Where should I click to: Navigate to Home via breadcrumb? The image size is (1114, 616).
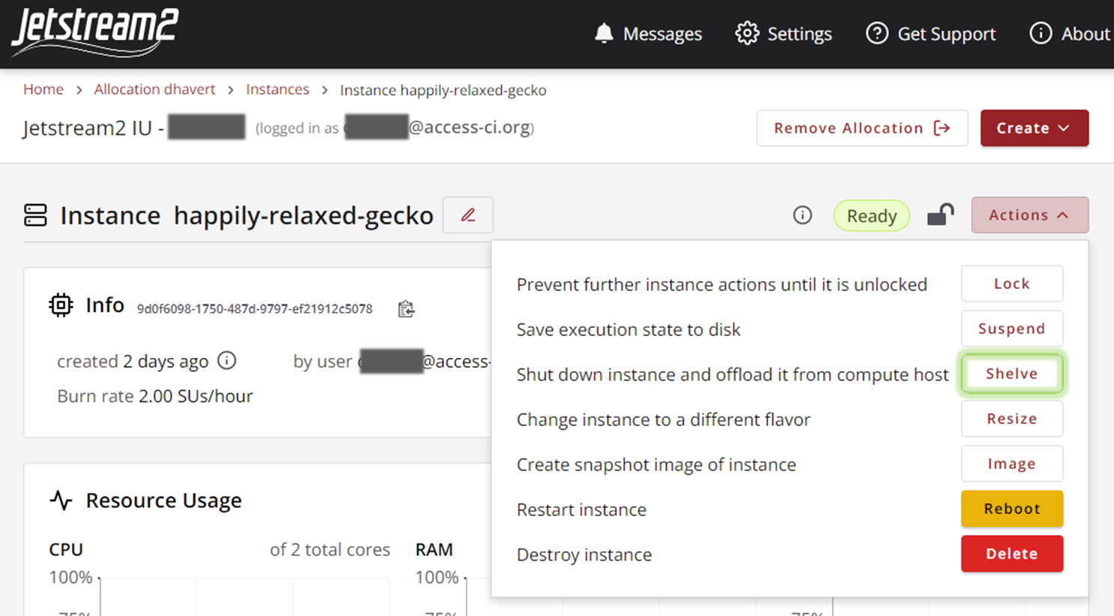(x=43, y=89)
